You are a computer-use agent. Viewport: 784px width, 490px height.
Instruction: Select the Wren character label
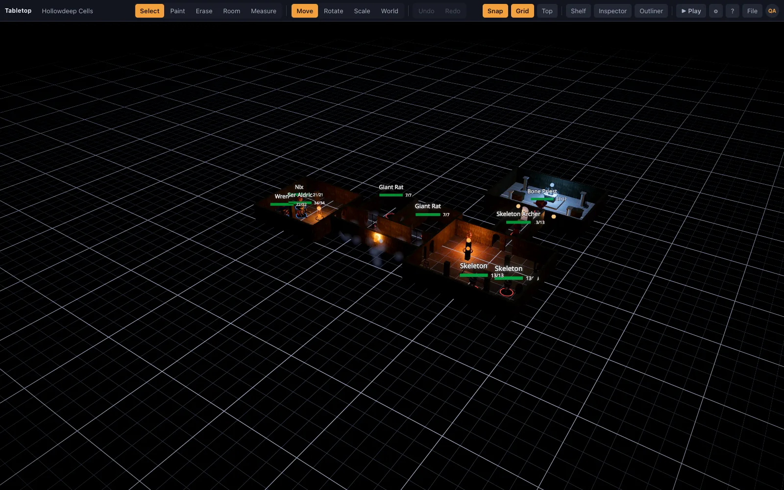point(281,196)
